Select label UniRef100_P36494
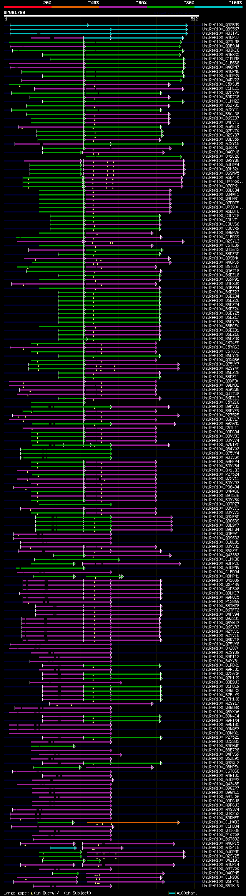Image resolution: width=246 pixels, height=896 pixels. click(x=221, y=487)
